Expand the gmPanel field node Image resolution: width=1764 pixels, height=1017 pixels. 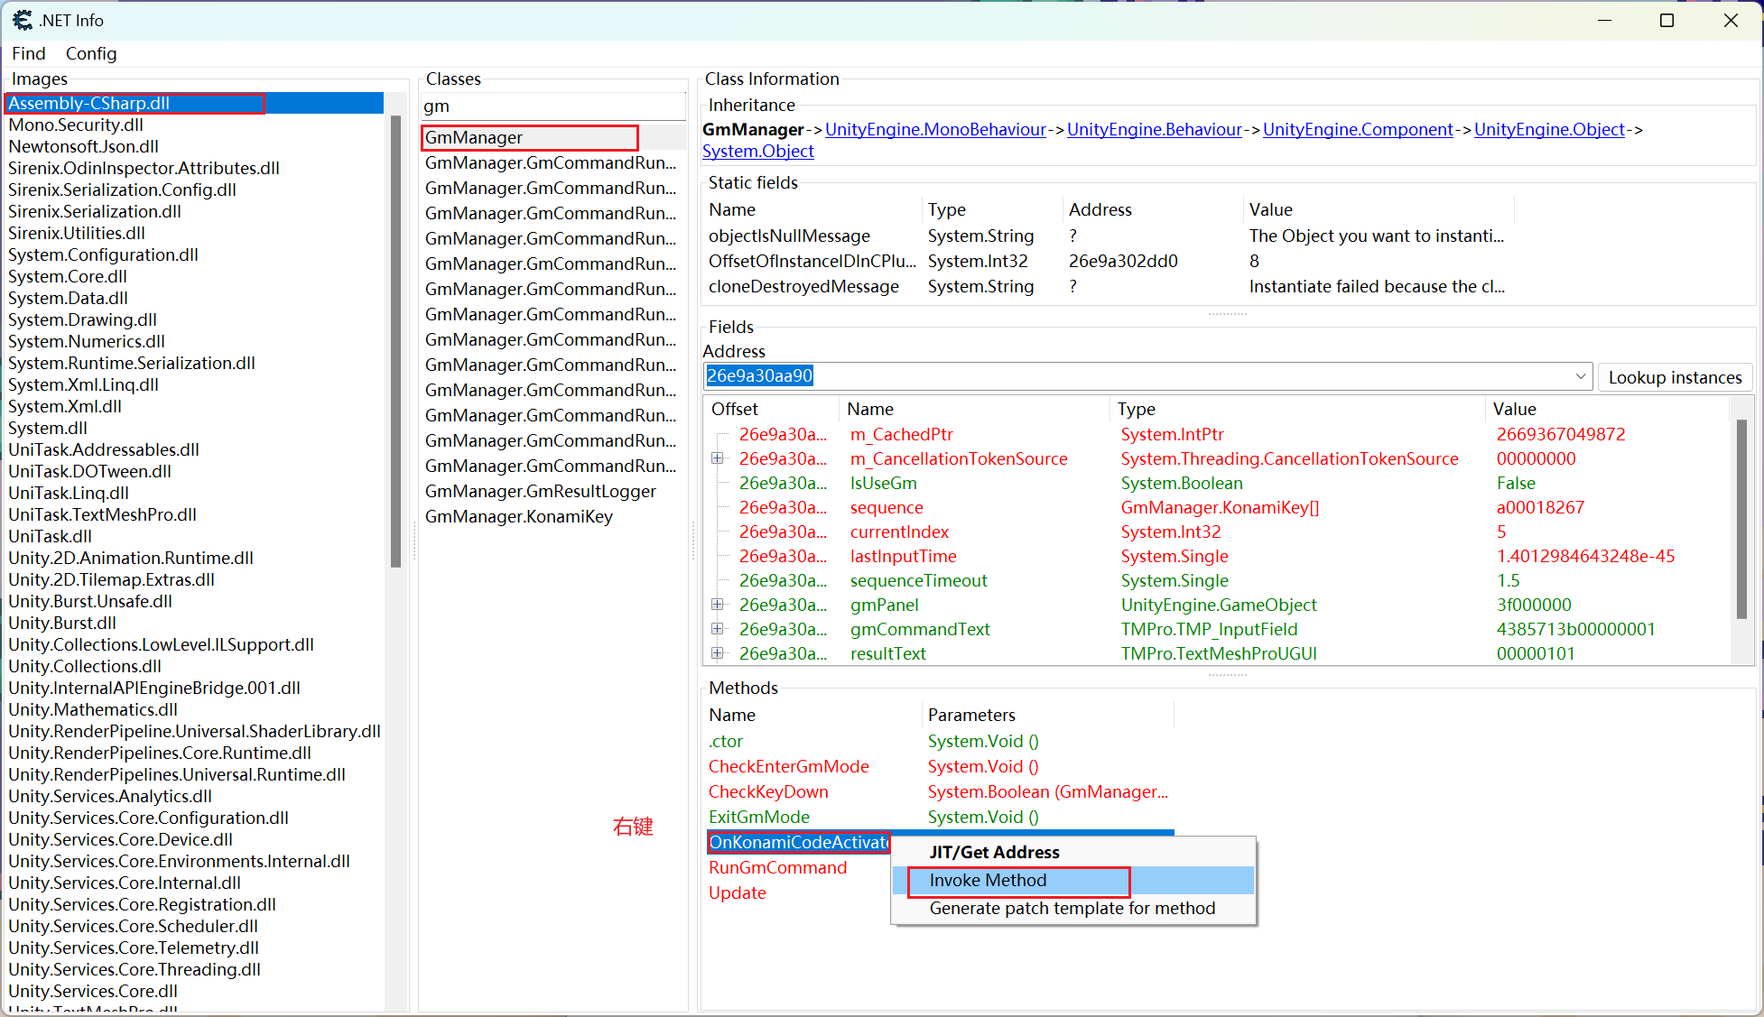point(718,605)
